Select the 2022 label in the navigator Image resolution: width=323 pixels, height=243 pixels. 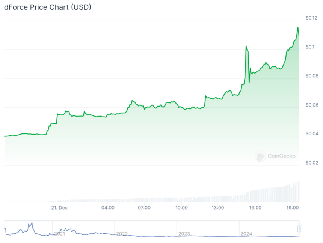(x=122, y=233)
